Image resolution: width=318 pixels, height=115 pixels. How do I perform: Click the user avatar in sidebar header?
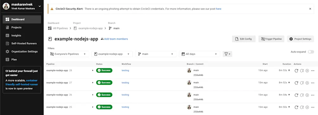[x=6, y=6]
